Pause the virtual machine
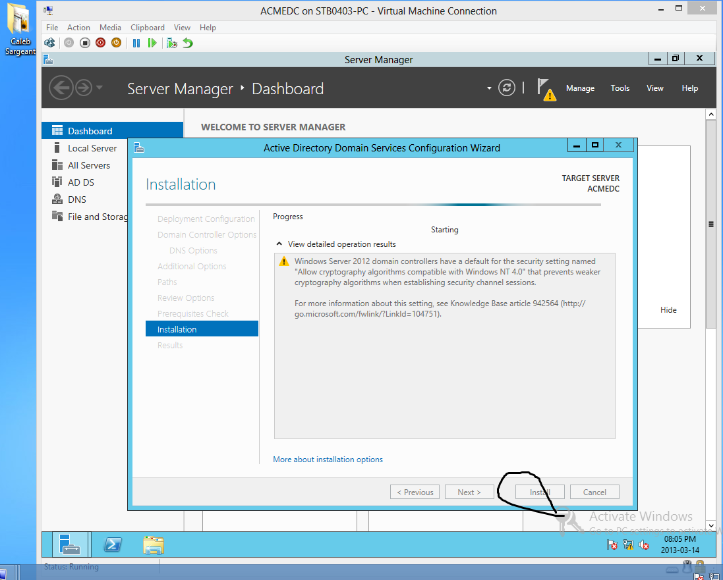The height and width of the screenshot is (580, 723). pos(136,43)
